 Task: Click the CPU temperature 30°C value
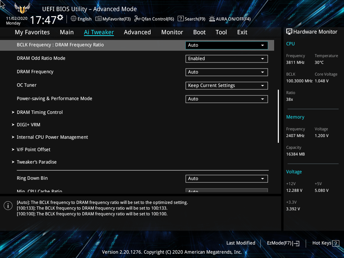pyautogui.click(x=319, y=62)
